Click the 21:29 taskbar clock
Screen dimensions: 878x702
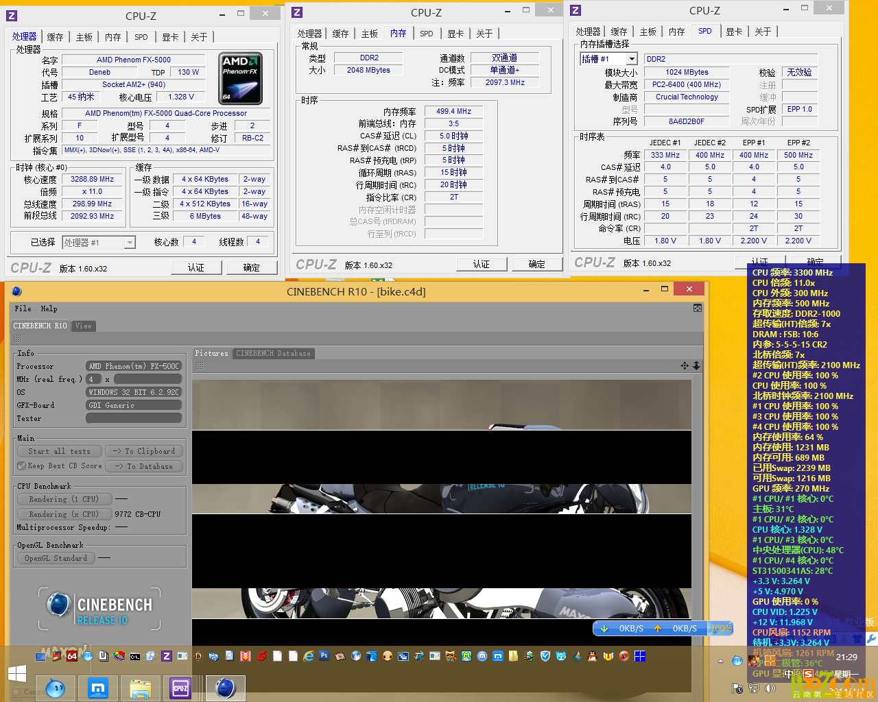click(846, 657)
